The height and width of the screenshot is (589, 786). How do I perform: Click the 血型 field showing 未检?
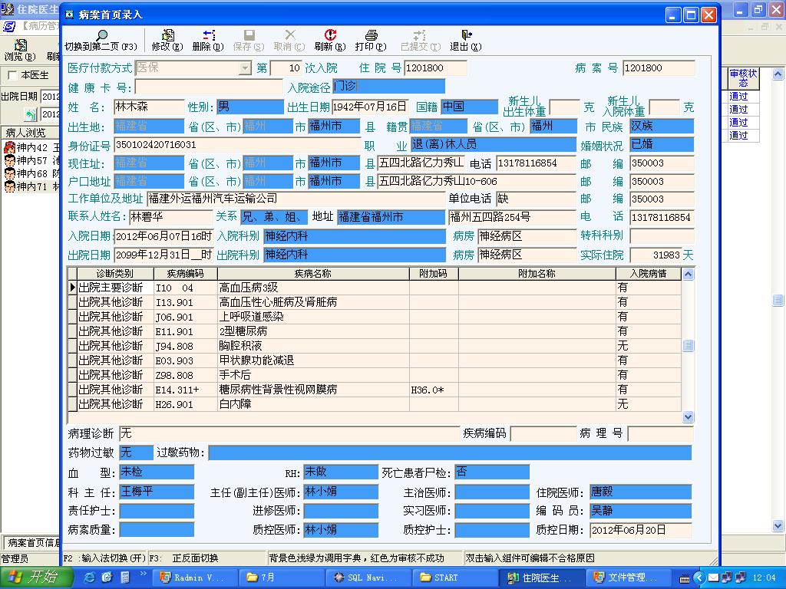pyautogui.click(x=157, y=472)
